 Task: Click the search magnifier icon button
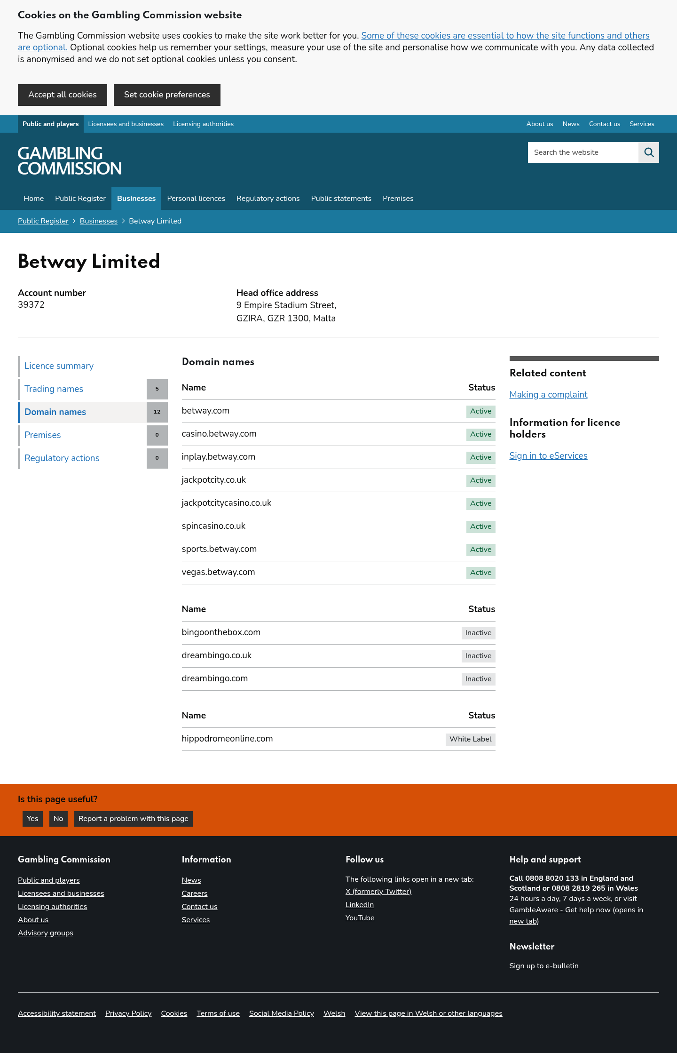point(649,152)
